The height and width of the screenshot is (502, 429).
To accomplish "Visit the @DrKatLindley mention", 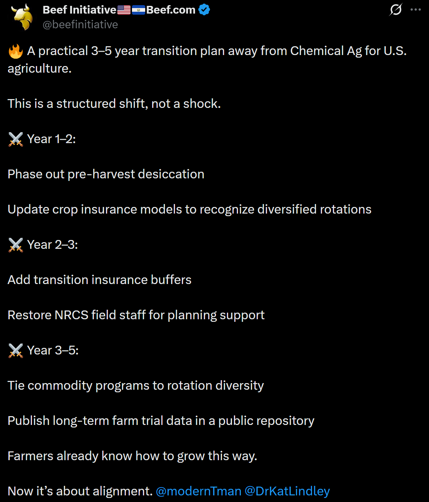I will 287,491.
